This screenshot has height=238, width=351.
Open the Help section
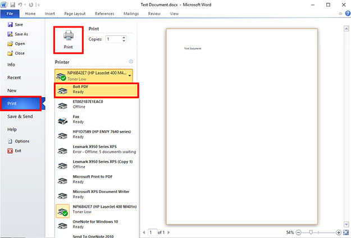pyautogui.click(x=12, y=130)
